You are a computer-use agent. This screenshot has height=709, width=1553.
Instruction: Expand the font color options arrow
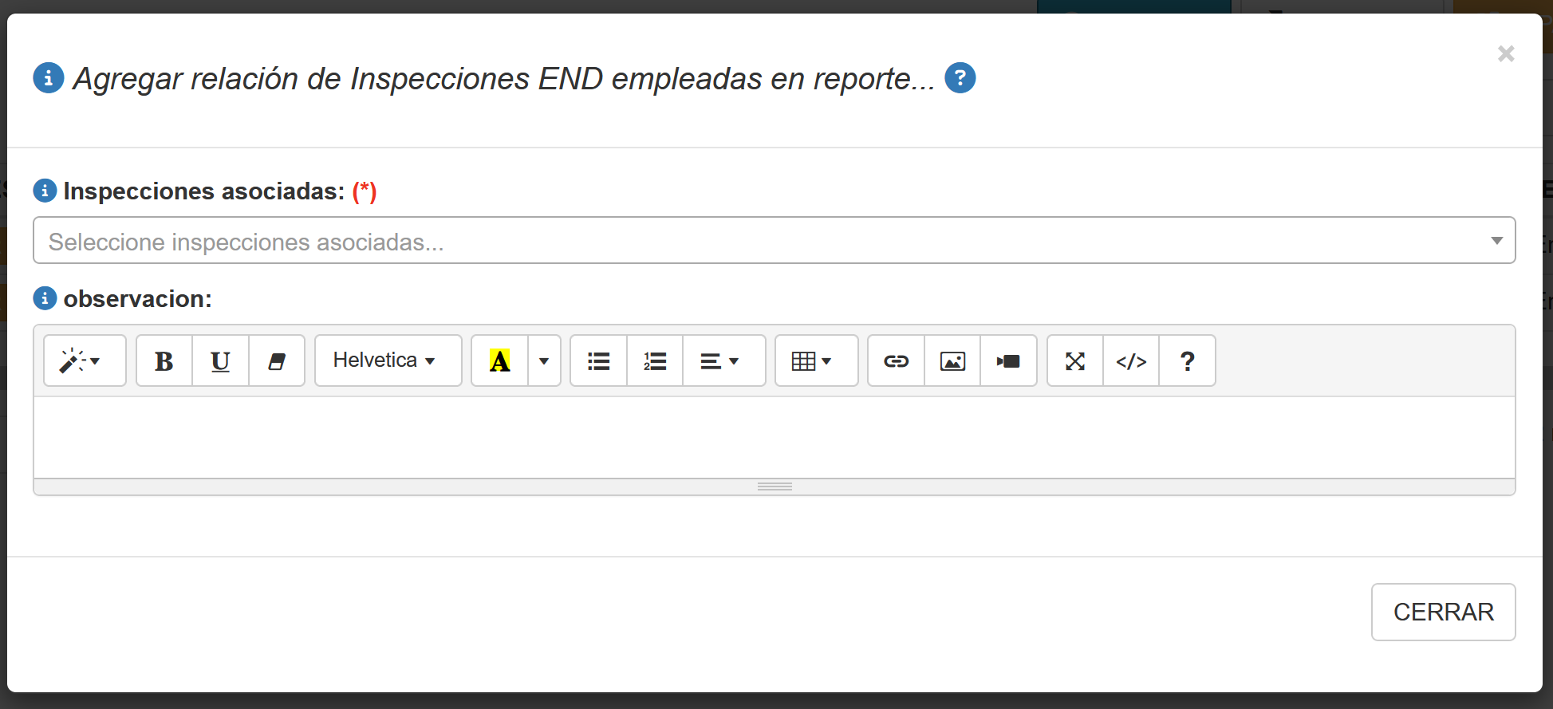(x=544, y=361)
